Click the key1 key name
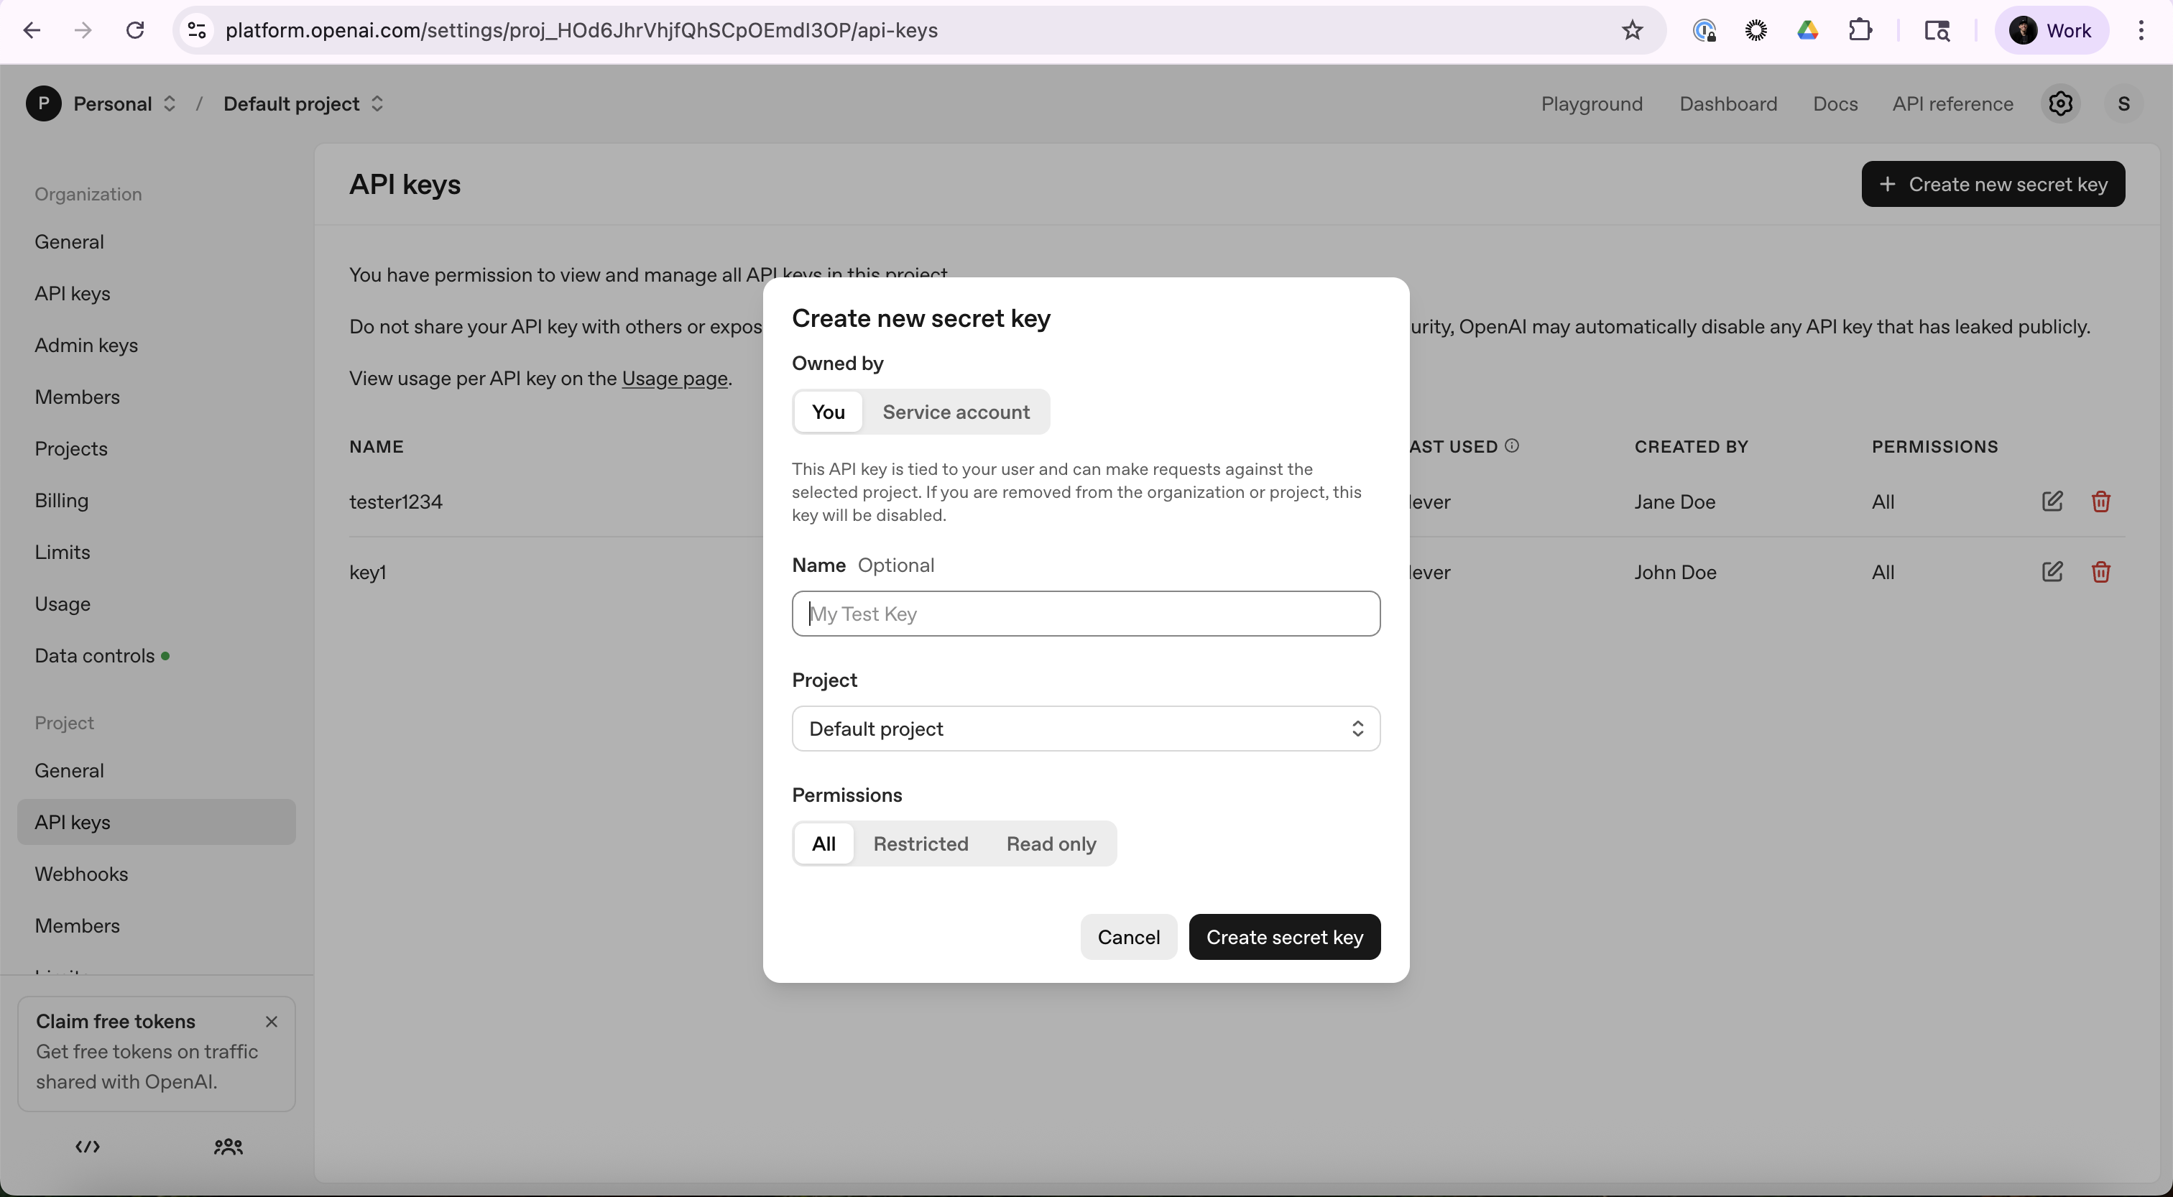Viewport: 2173px width, 1197px height. click(x=368, y=573)
